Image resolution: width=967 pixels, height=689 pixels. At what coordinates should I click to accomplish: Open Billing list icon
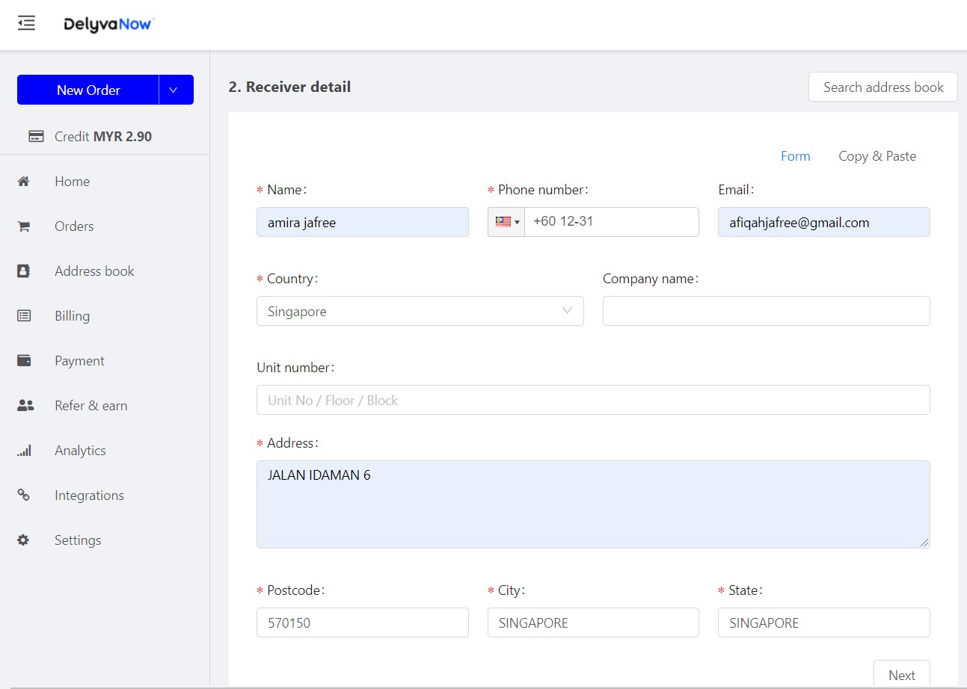coord(24,316)
